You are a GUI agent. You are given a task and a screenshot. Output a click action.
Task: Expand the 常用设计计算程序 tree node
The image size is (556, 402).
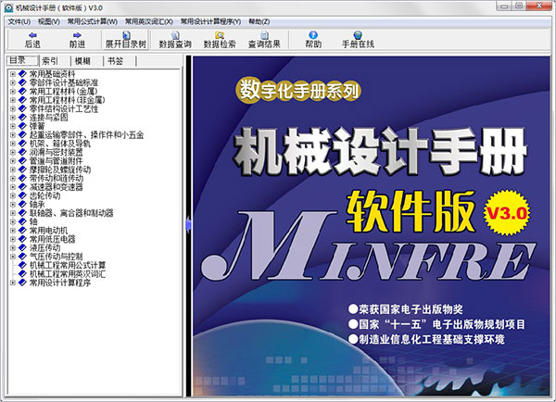(x=12, y=283)
